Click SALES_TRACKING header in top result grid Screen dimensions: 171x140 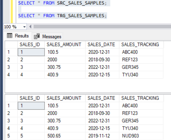click(x=140, y=44)
